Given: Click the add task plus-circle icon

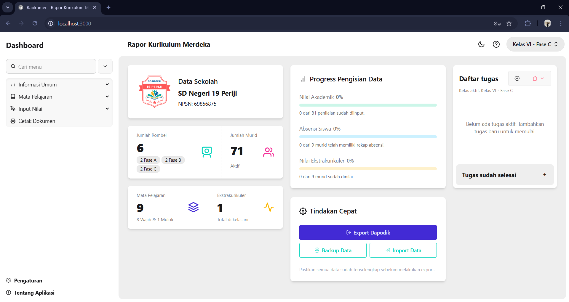Looking at the screenshot, I should (x=517, y=78).
